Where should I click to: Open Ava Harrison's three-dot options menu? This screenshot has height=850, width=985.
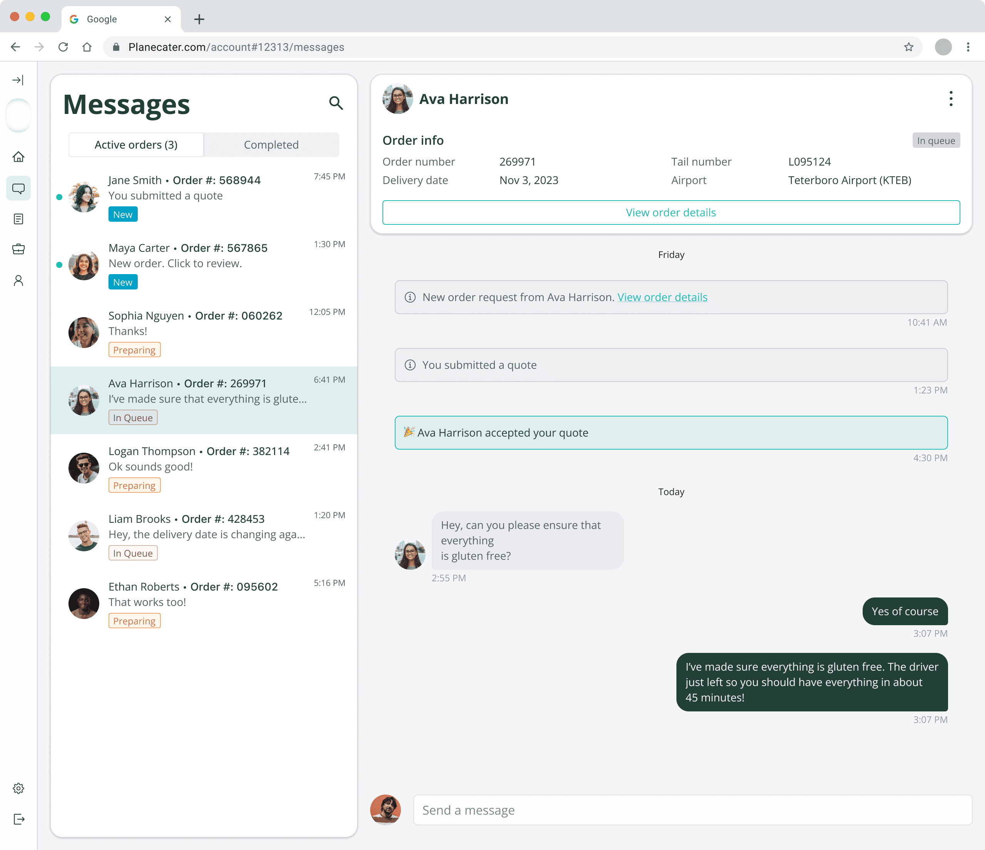(951, 99)
